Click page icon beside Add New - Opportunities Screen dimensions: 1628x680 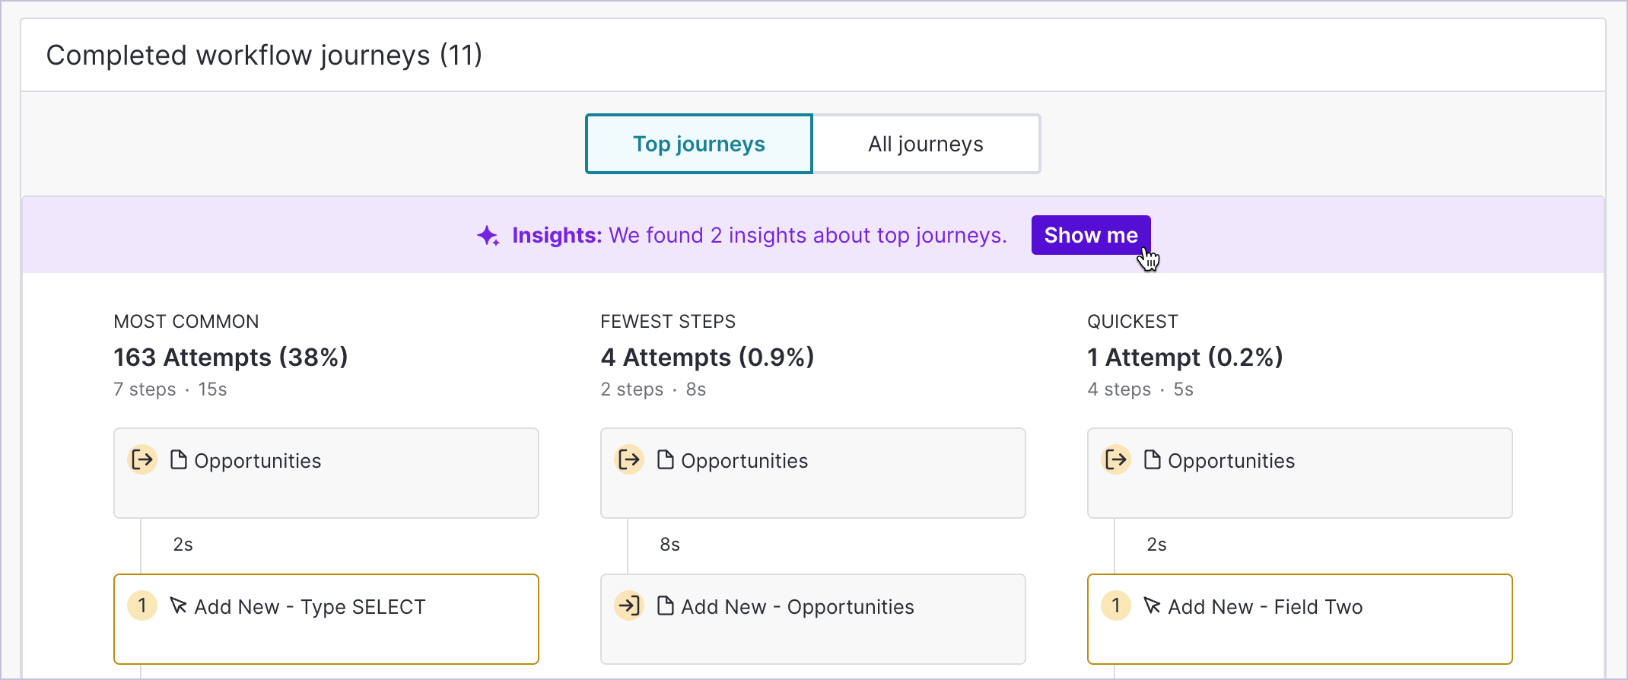click(x=666, y=605)
